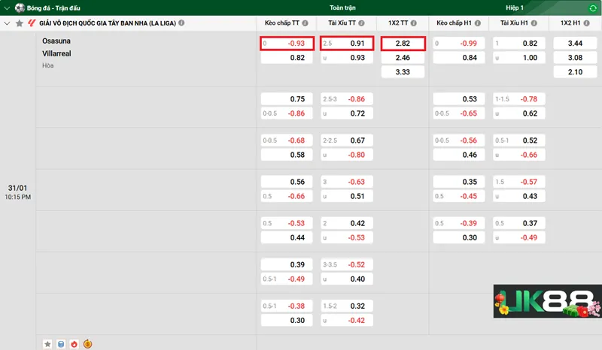Pick Tài Xỉu TT over 2.5 at 0.91
The image size is (602, 350).
[x=344, y=44]
